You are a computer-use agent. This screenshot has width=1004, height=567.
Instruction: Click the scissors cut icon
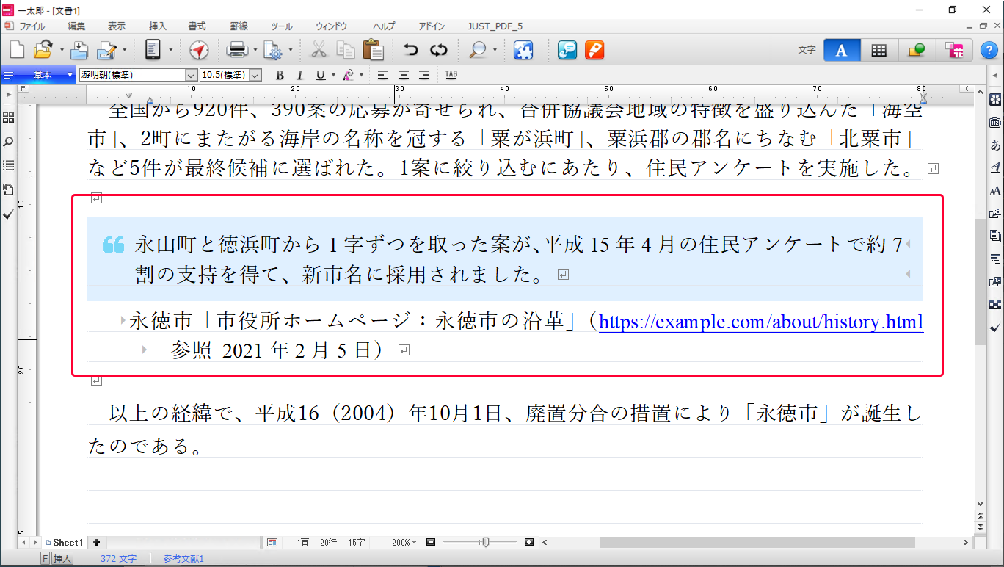tap(318, 50)
